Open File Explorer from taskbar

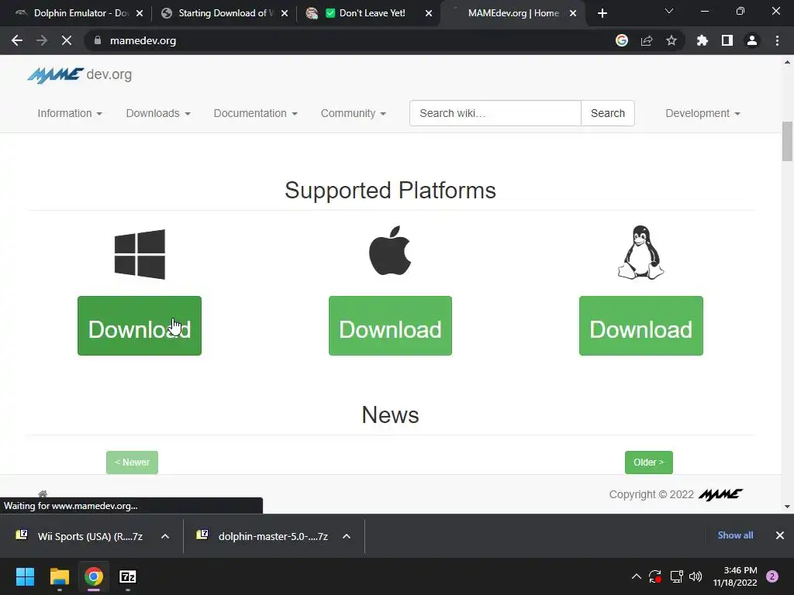[x=59, y=576]
